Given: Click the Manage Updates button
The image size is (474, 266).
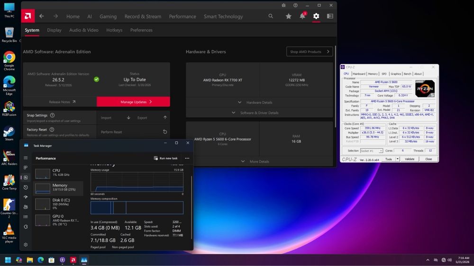Looking at the screenshot, I should click(133, 102).
